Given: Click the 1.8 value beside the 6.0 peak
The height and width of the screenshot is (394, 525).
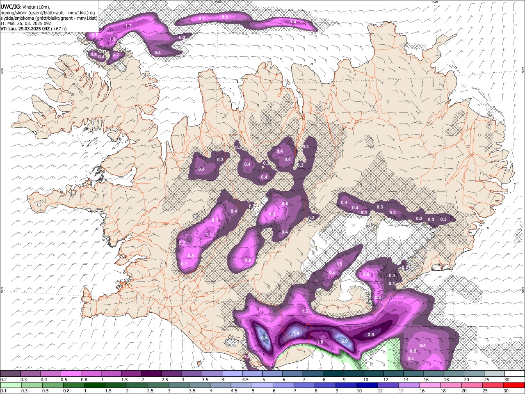Looking at the screenshot, I should pyautogui.click(x=320, y=342).
